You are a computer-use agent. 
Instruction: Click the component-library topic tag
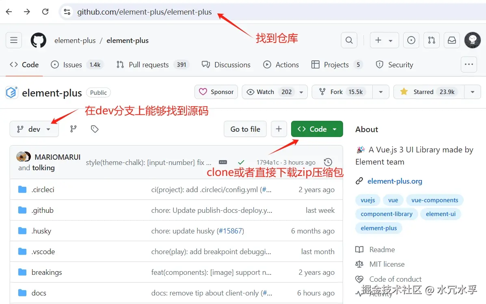click(387, 214)
